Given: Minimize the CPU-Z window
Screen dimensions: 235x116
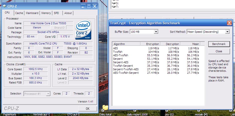Looking at the screenshot, I should tap(83, 6).
